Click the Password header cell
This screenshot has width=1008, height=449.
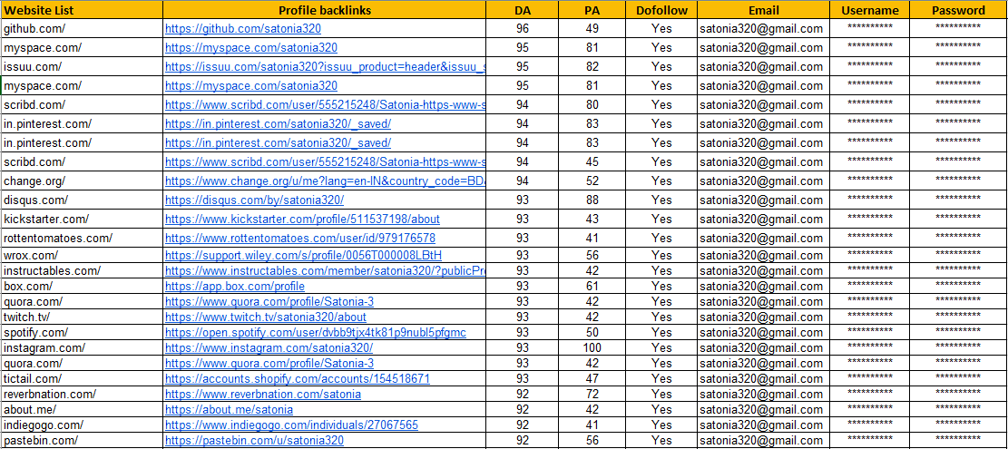point(958,10)
